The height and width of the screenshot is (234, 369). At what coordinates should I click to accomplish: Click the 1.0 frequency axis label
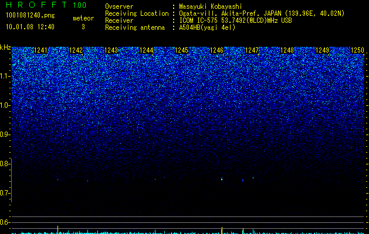click(x=5, y=105)
